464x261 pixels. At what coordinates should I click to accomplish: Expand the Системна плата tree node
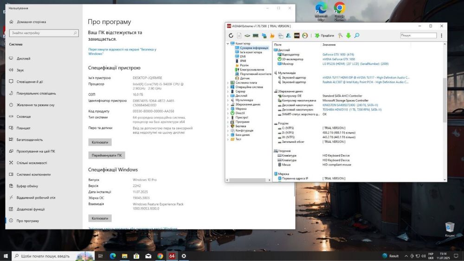(x=227, y=83)
